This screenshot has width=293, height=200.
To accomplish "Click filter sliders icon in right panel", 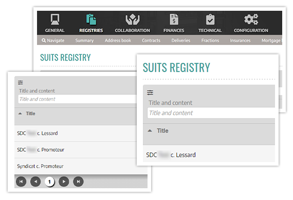I will 150,92.
